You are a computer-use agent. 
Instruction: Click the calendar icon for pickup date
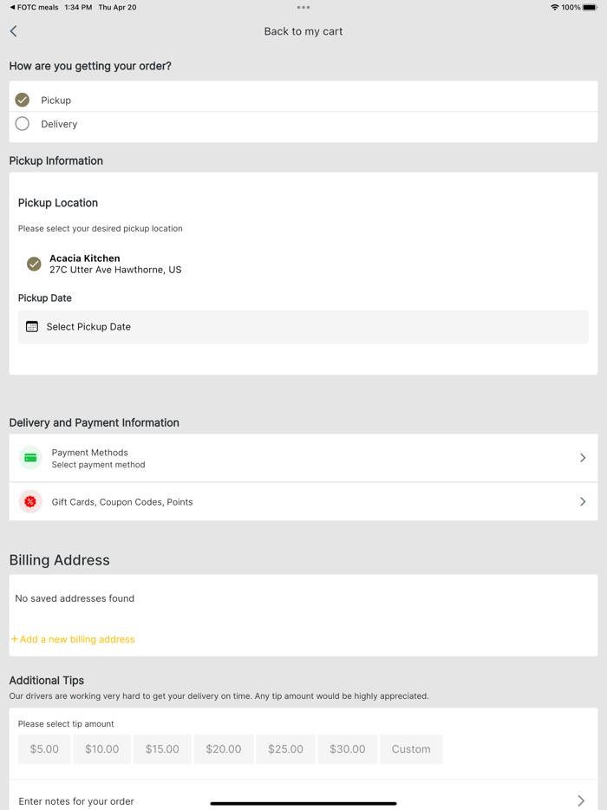coord(32,327)
